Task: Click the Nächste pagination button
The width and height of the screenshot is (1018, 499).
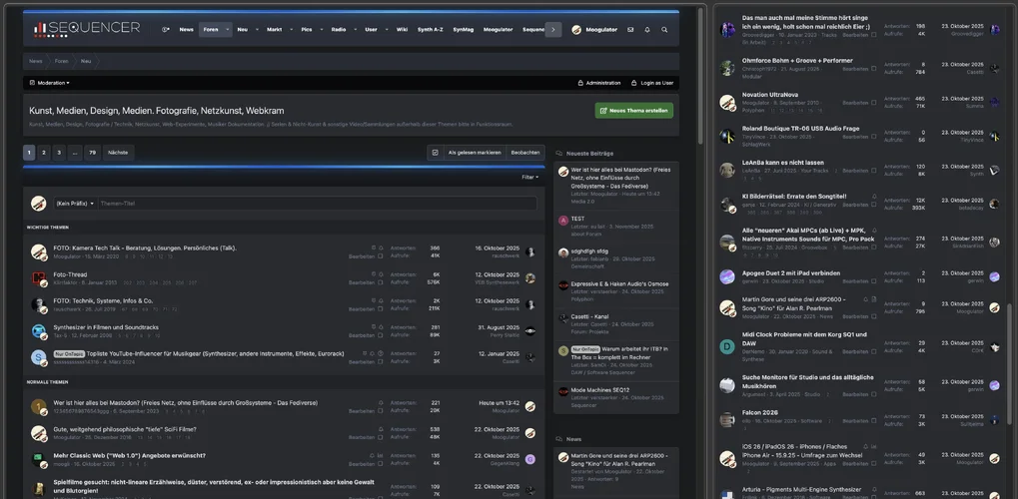Action: [118, 153]
